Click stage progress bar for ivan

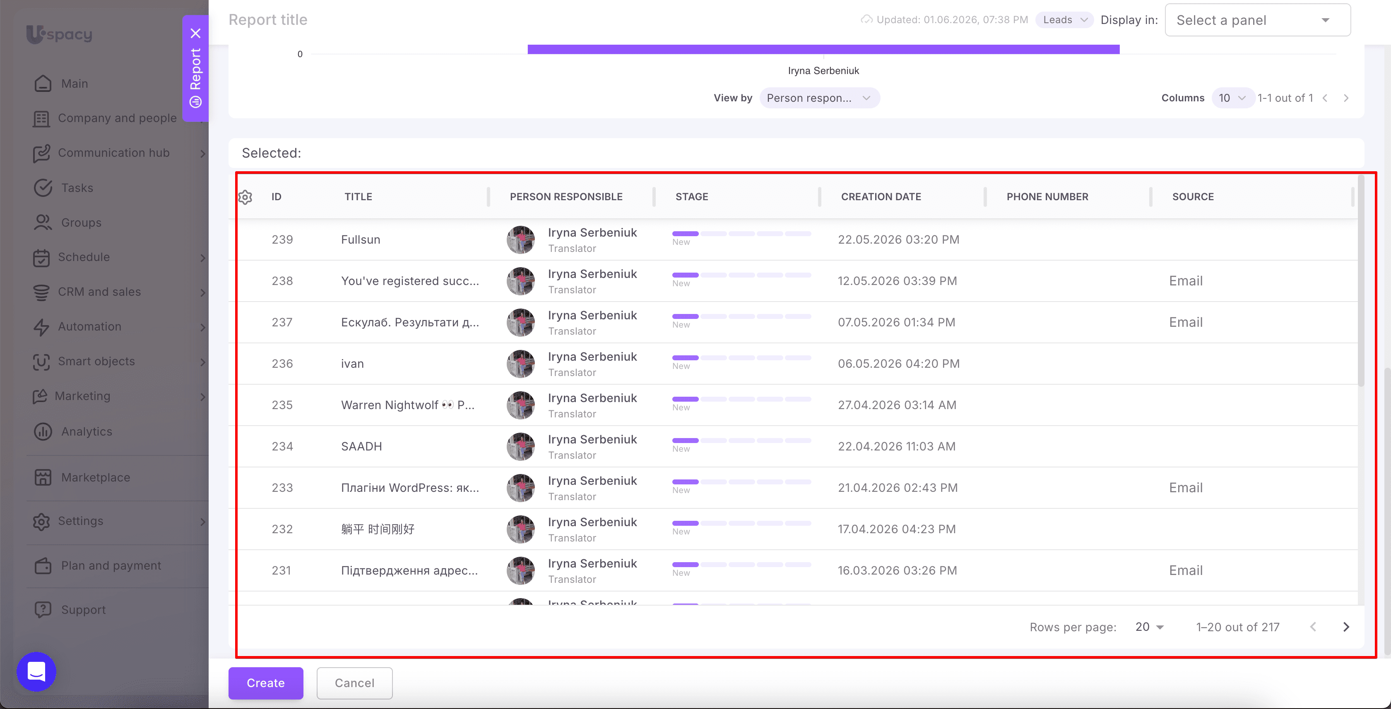741,358
